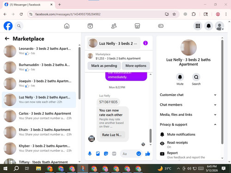The image size is (231, 173).
Task: Open Facebook search magnifier
Action: click(19, 26)
